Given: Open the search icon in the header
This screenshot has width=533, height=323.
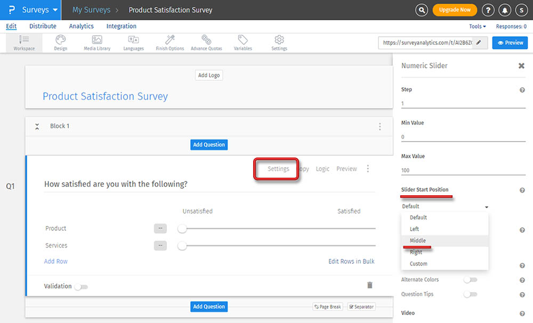Looking at the screenshot, I should [x=421, y=10].
